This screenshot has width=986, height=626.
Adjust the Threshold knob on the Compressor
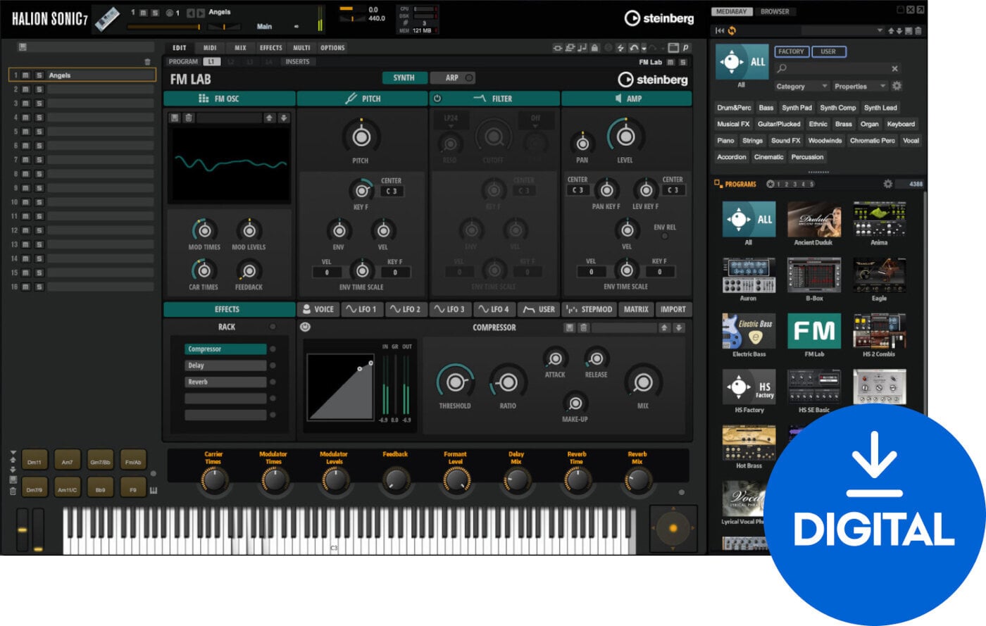point(455,384)
